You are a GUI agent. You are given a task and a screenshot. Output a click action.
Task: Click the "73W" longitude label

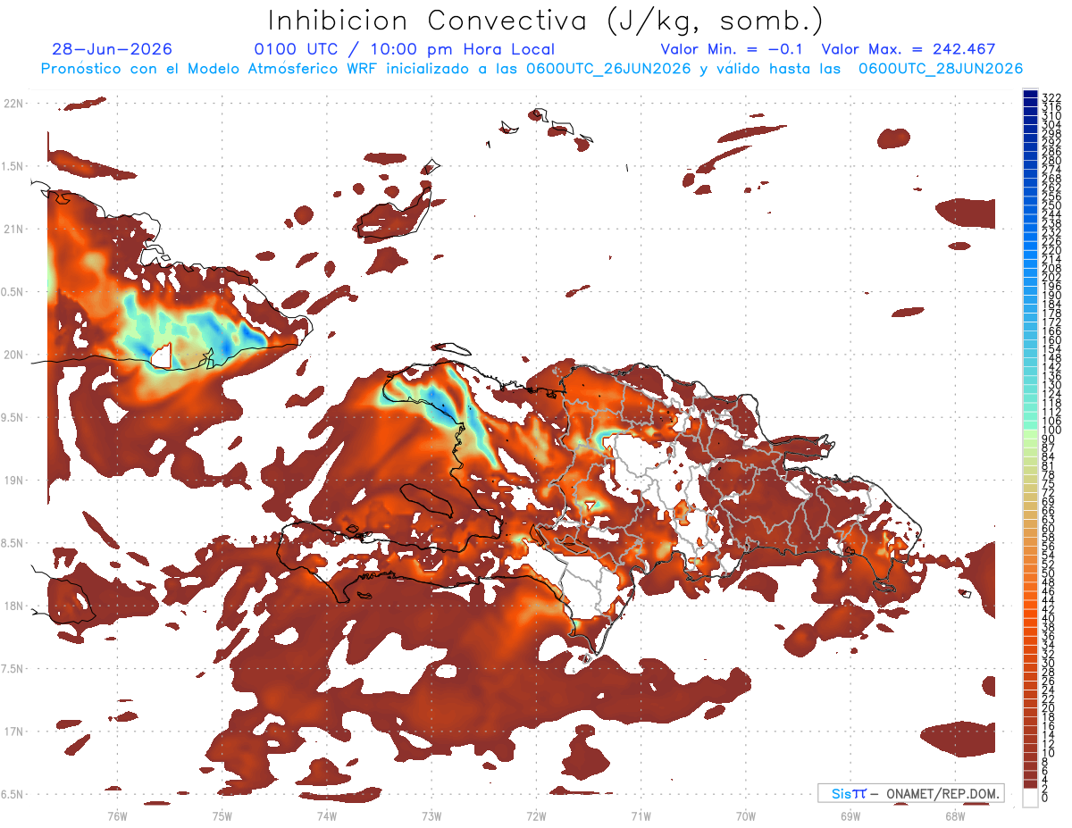pos(431,815)
